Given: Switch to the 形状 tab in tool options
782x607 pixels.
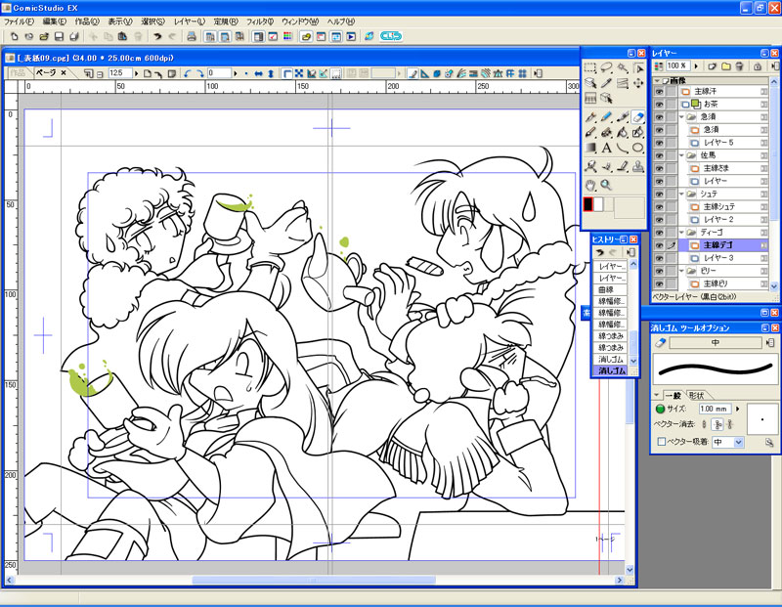Looking at the screenshot, I should click(x=696, y=396).
